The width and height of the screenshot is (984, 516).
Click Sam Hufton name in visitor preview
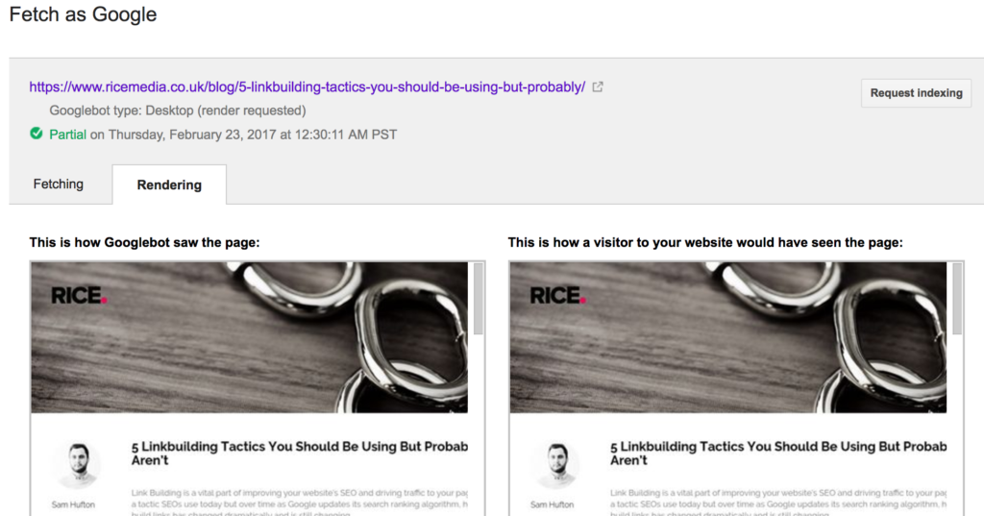tap(553, 504)
